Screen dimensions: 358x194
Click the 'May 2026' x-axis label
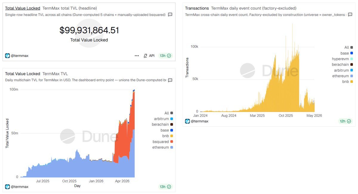(314, 115)
